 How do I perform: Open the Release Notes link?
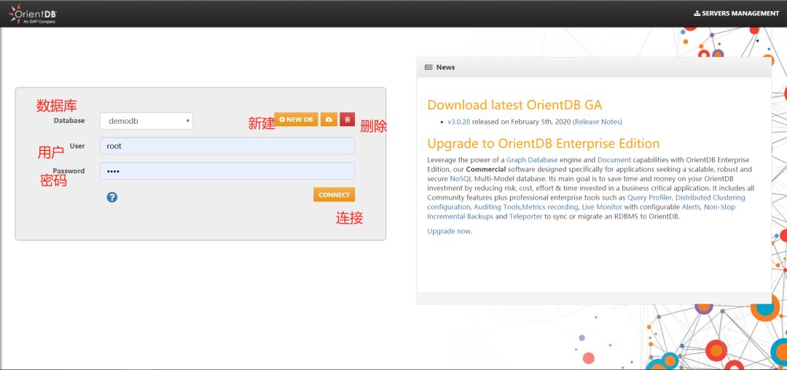598,122
